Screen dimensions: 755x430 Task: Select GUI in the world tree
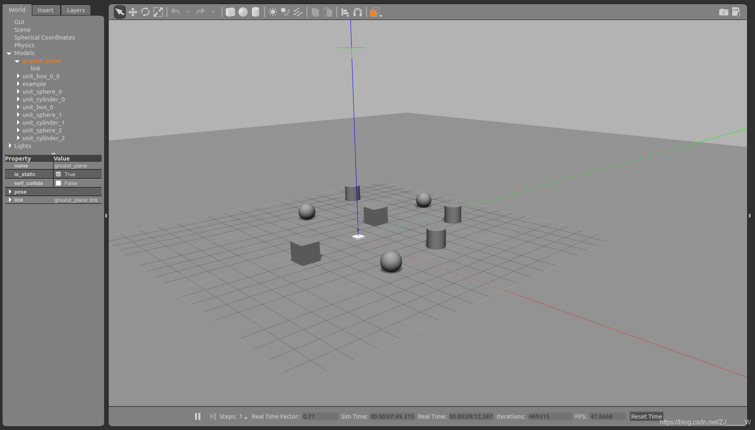(19, 22)
